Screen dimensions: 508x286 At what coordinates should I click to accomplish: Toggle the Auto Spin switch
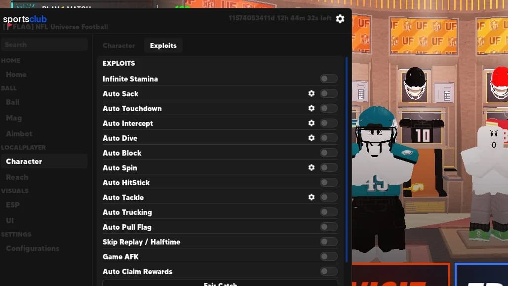click(x=328, y=167)
